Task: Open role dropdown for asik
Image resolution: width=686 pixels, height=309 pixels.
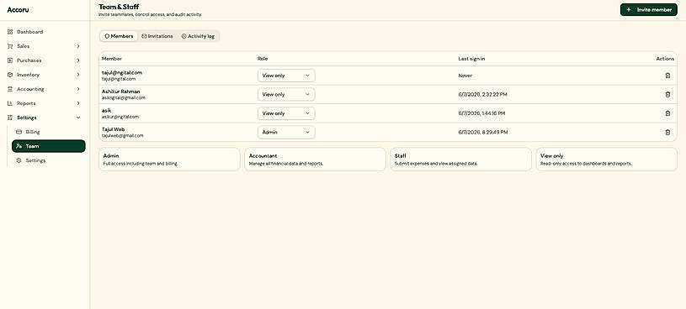Action: pos(286,113)
